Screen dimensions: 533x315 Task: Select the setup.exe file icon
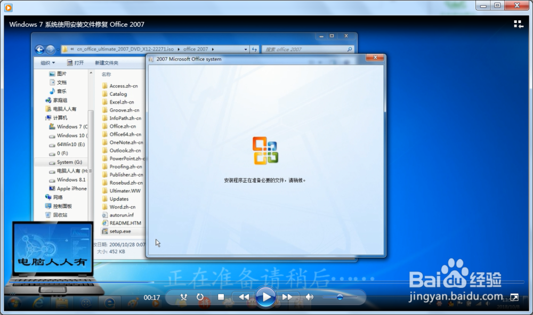click(x=104, y=231)
